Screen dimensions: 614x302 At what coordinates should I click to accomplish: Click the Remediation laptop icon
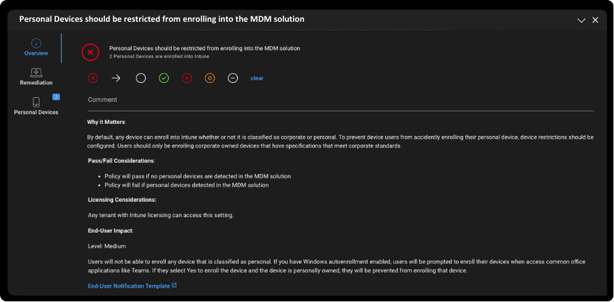36,72
